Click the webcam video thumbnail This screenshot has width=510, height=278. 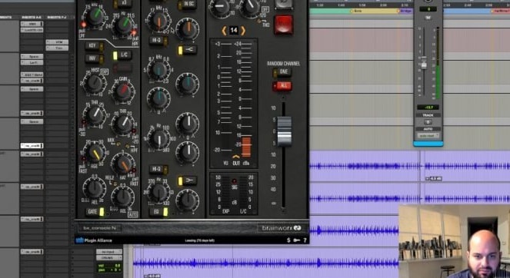click(454, 241)
